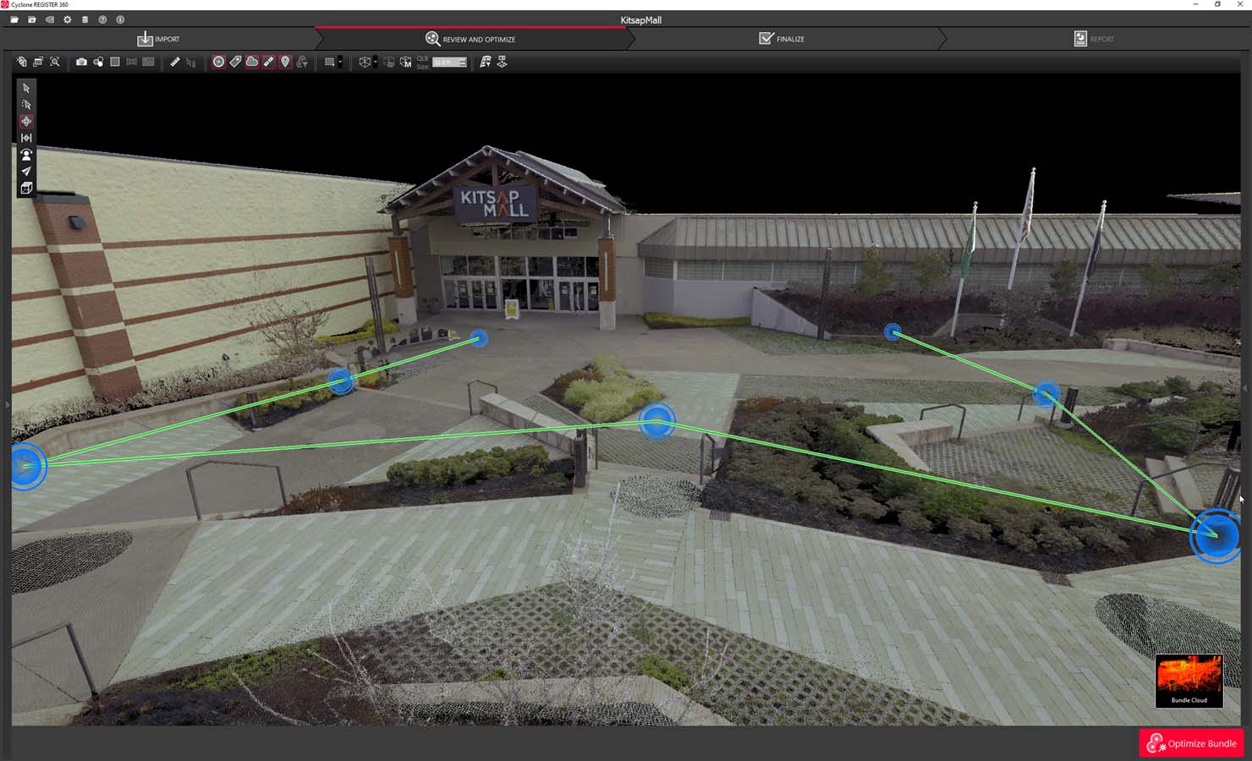Expand the left side panel handle
This screenshot has height=761, width=1252.
point(7,405)
